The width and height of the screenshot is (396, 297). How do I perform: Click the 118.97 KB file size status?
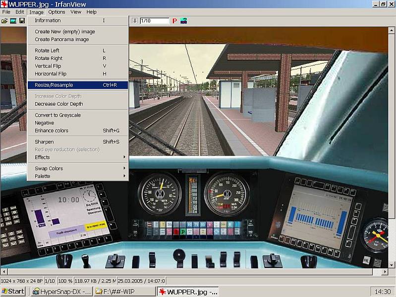click(95, 281)
